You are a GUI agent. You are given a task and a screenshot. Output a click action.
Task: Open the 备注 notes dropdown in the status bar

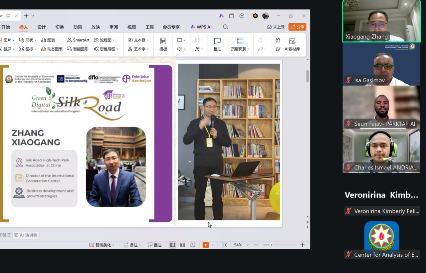pyautogui.click(x=132, y=245)
